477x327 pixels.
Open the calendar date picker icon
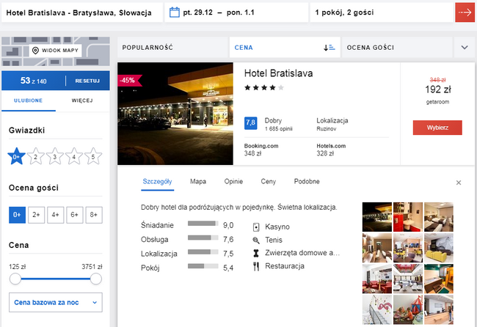175,12
